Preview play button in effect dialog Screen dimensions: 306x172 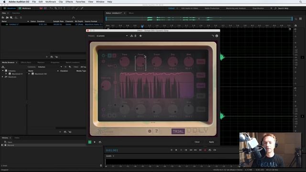tap(95, 142)
